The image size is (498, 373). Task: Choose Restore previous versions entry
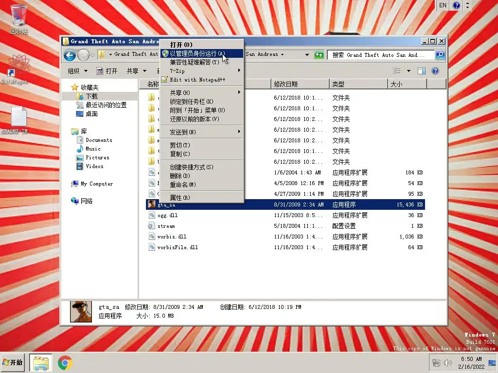click(202, 119)
